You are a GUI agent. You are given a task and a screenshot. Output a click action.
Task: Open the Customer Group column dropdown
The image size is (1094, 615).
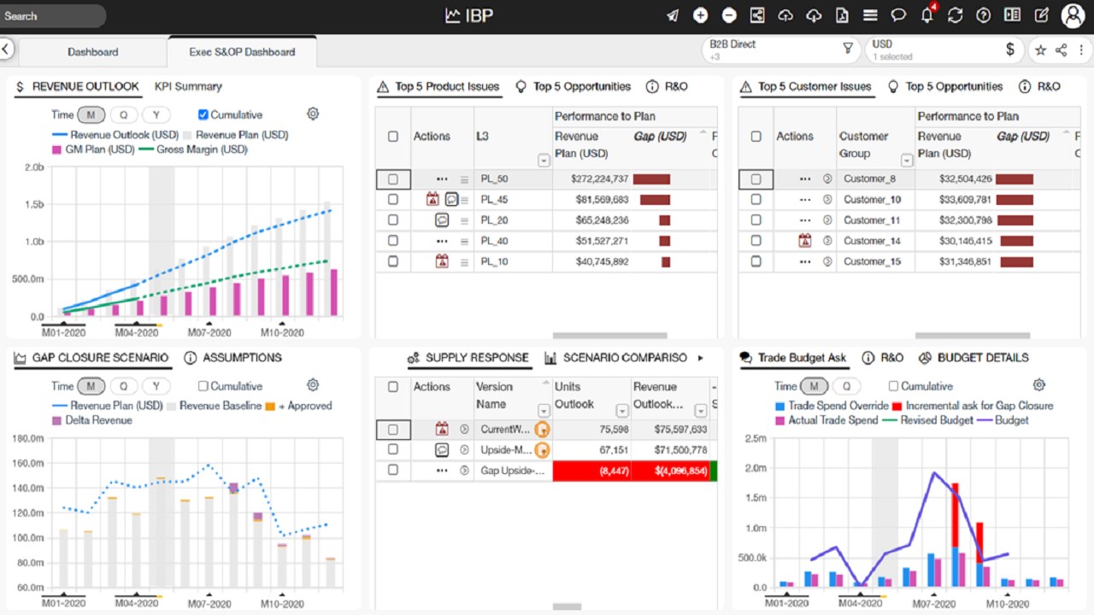[x=907, y=160]
